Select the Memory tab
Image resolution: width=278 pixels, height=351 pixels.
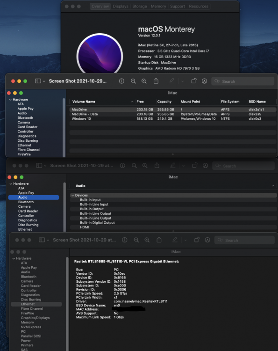(158, 6)
